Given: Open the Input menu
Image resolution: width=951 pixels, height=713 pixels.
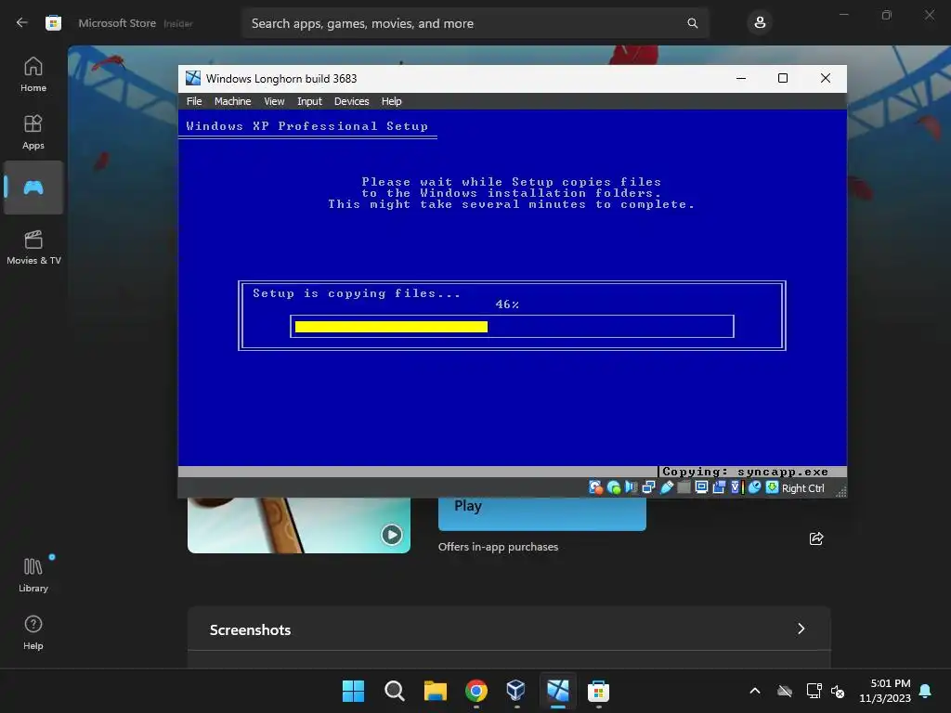Looking at the screenshot, I should [x=309, y=101].
